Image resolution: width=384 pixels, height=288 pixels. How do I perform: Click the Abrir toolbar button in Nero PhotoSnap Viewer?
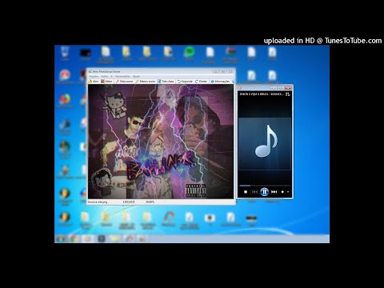(x=94, y=81)
